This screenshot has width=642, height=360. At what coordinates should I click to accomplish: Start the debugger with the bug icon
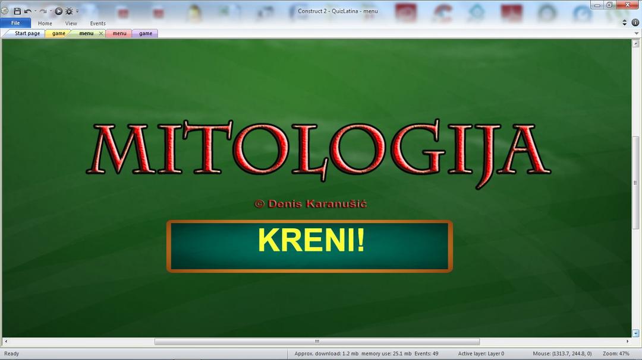69,11
